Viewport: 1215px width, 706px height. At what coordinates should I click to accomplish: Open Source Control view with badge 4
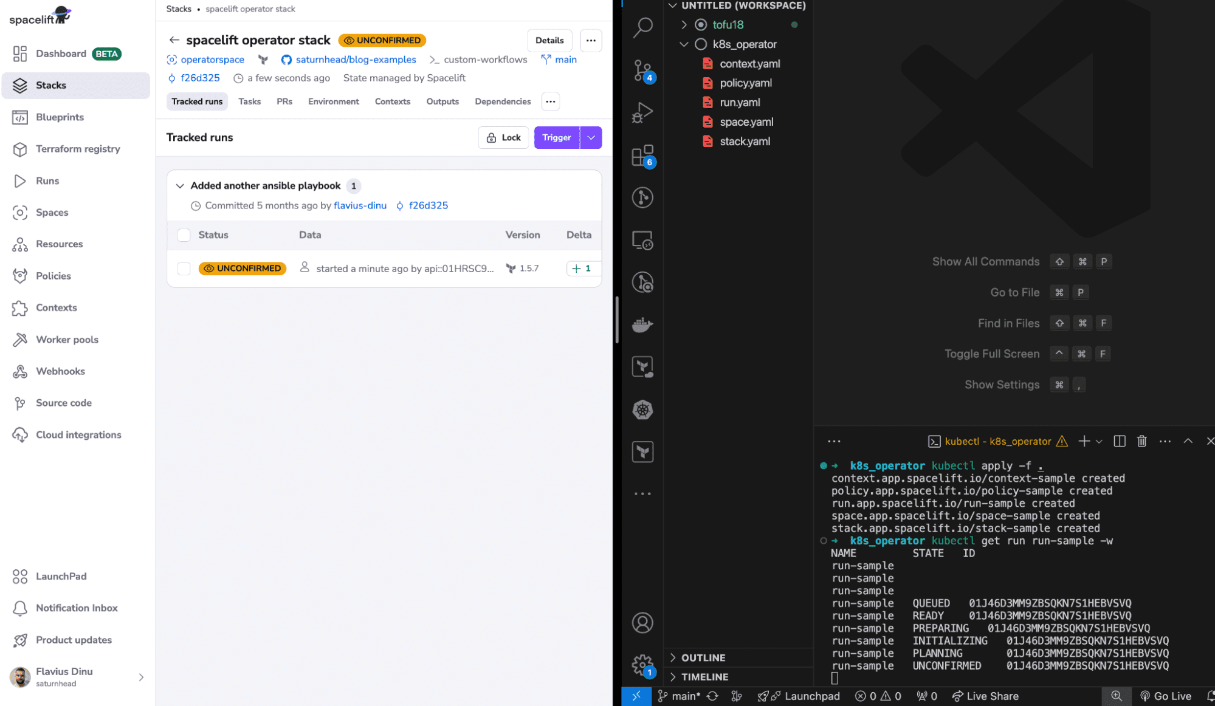(642, 70)
